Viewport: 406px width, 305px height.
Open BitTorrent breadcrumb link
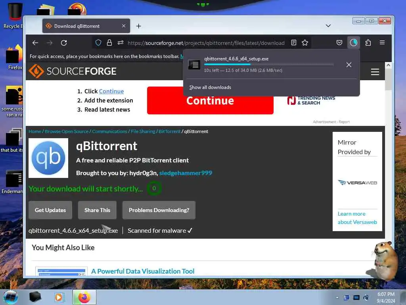click(x=169, y=131)
